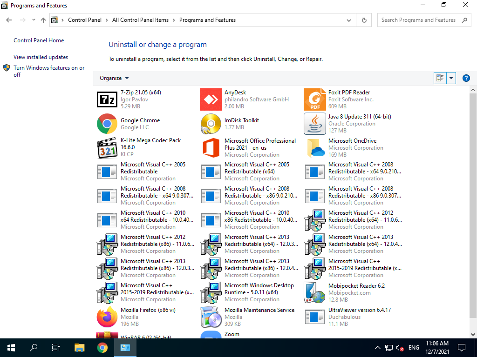The width and height of the screenshot is (477, 357).
Task: Select the AnyDesk program icon
Action: coord(211,99)
